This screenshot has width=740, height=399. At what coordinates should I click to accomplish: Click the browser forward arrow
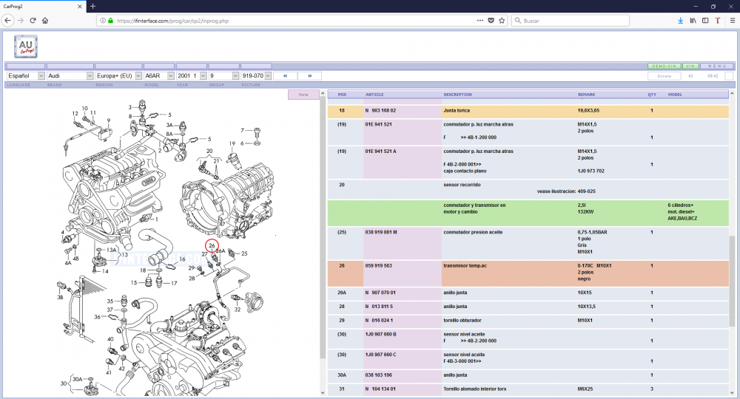(20, 20)
